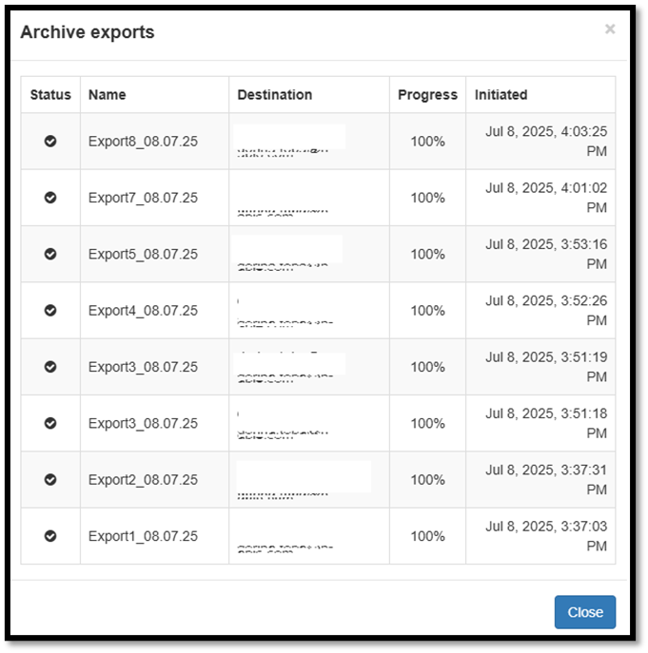Image resolution: width=648 pixels, height=653 pixels.
Task: Click the completed status icon for Export8_08.07.25
Action: click(x=50, y=142)
